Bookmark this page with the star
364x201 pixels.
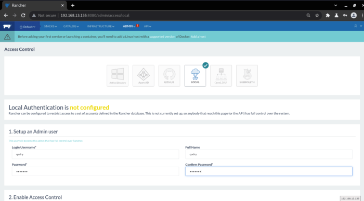[317, 15]
